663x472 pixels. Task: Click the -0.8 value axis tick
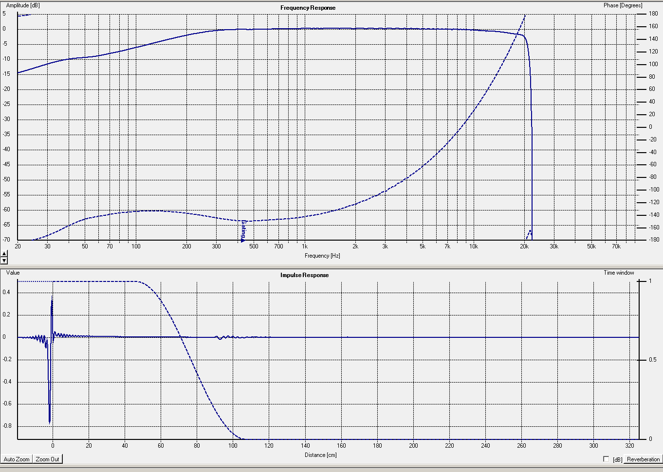click(x=7, y=426)
